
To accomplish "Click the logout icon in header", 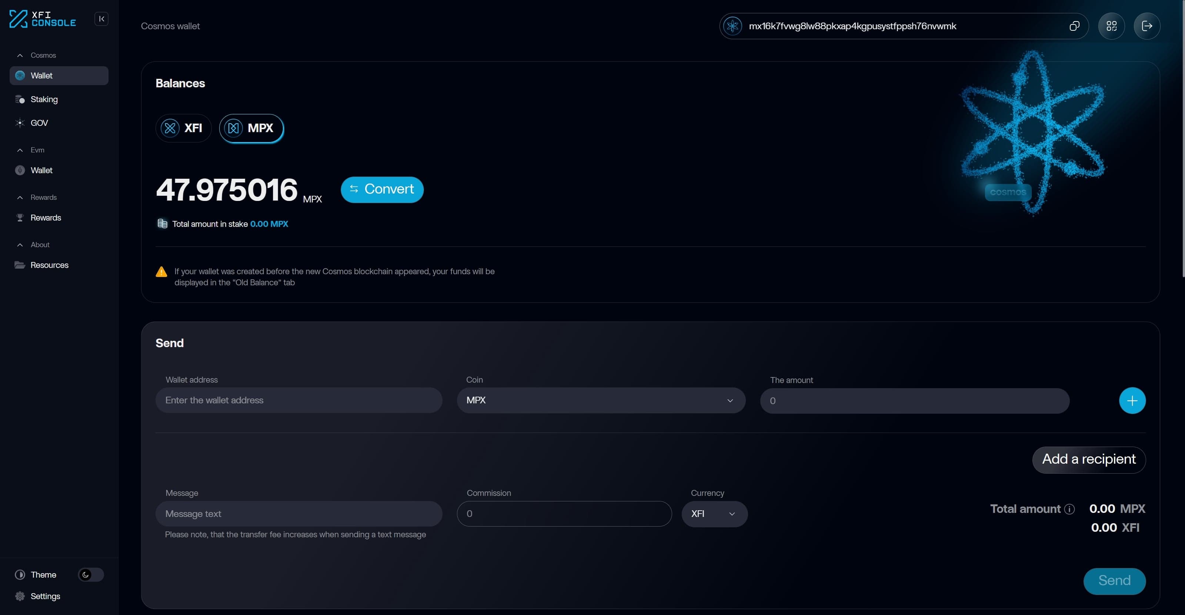I will [x=1147, y=26].
